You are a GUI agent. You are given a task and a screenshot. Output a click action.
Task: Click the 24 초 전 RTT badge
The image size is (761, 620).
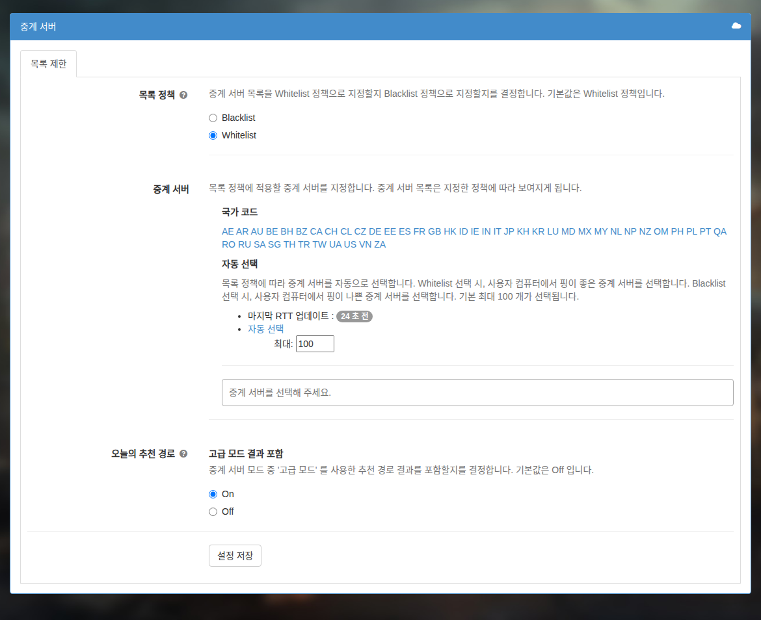tap(354, 316)
